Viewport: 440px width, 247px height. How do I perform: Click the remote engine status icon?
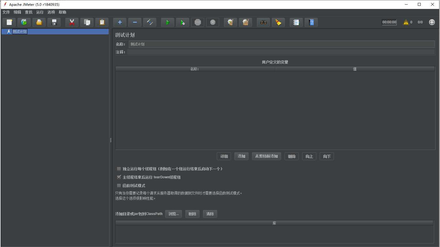432,22
